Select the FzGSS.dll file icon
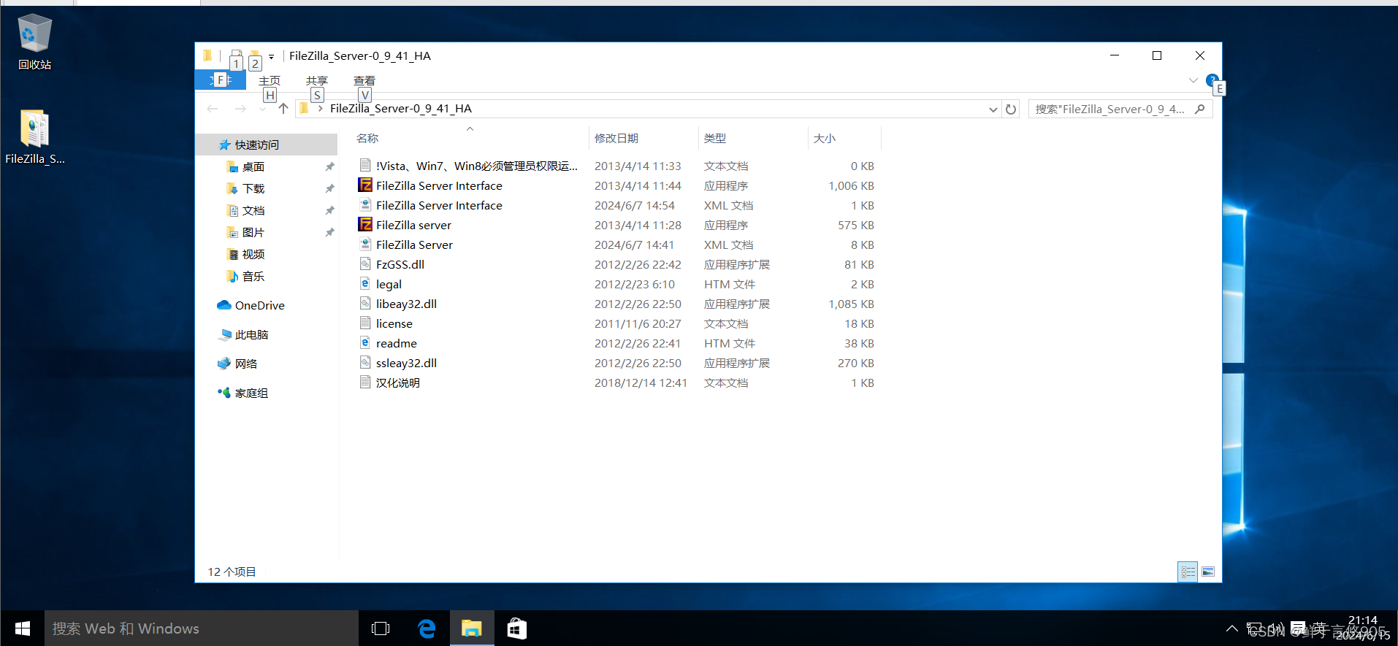1398x646 pixels. 365,264
